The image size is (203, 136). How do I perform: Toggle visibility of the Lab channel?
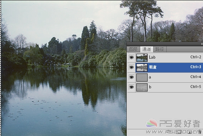[131, 57]
